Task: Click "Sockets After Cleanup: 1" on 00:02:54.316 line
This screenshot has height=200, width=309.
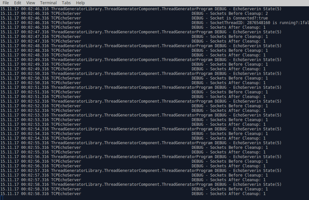Action: coord(238,138)
